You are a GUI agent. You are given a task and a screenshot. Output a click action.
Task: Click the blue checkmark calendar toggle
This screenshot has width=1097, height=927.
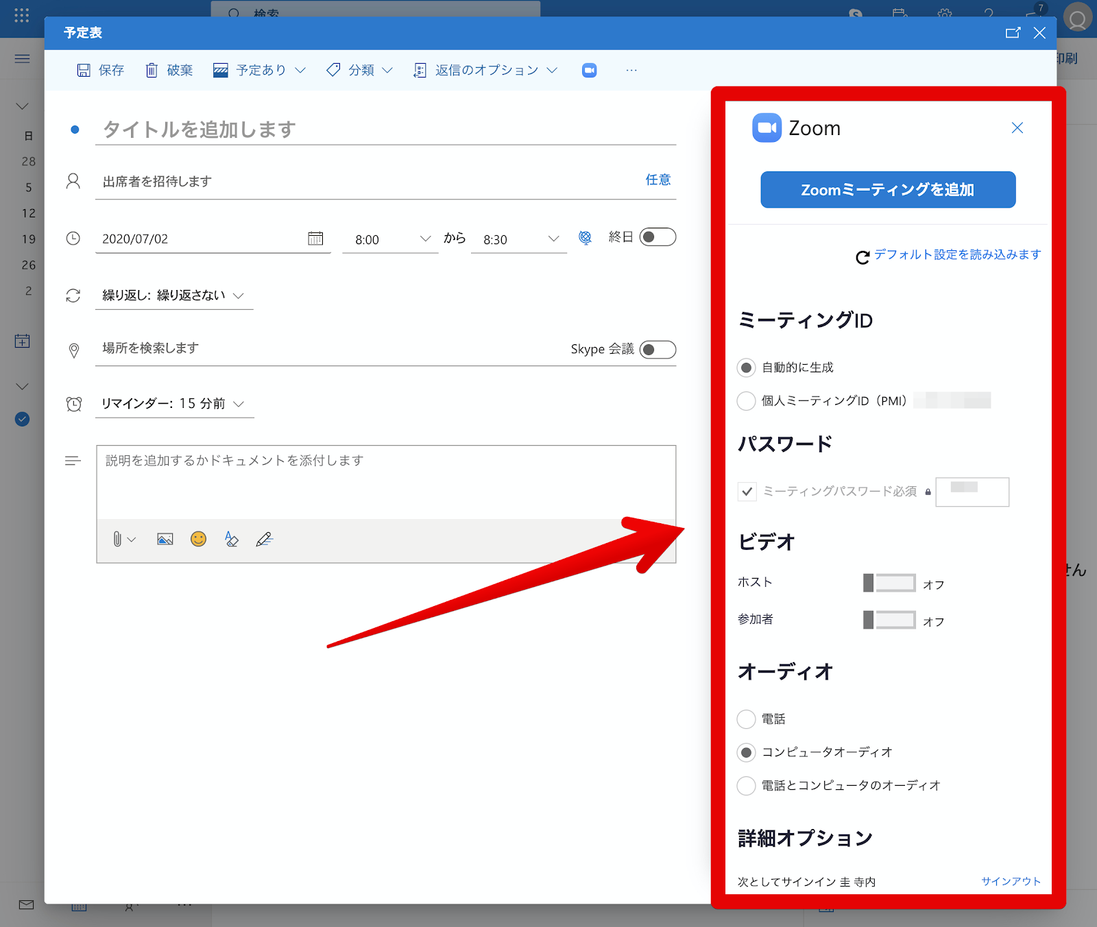[x=22, y=419]
